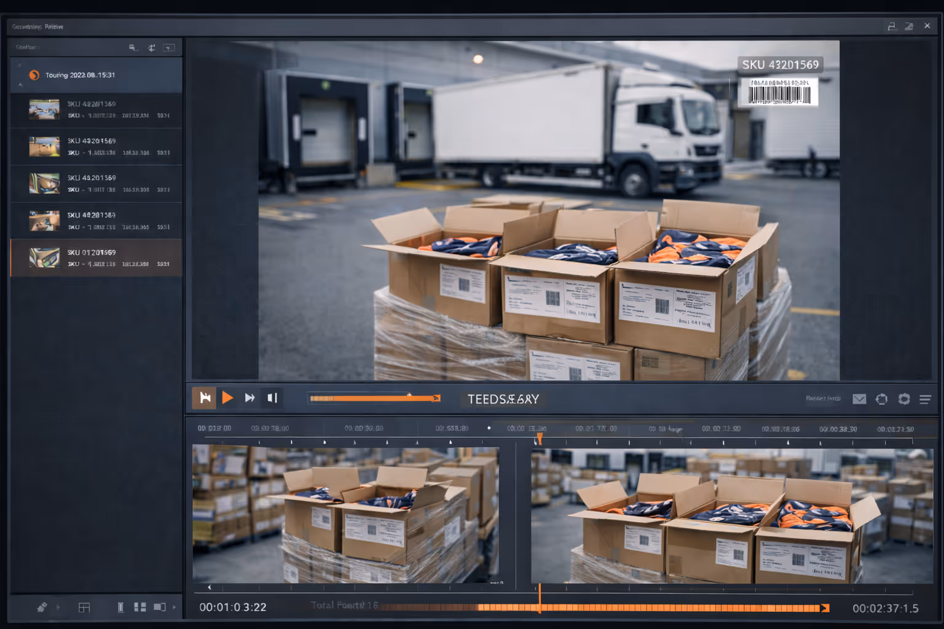The width and height of the screenshot is (944, 629).
Task: Expand the arrow at the end of the bottom-left toolbar
Action: (x=175, y=608)
